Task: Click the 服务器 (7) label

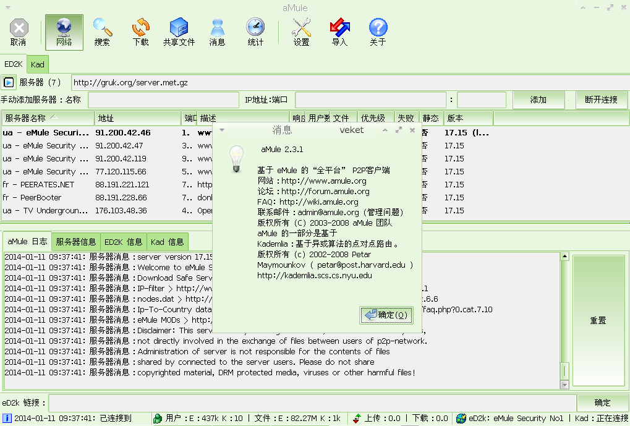Action: pos(40,82)
